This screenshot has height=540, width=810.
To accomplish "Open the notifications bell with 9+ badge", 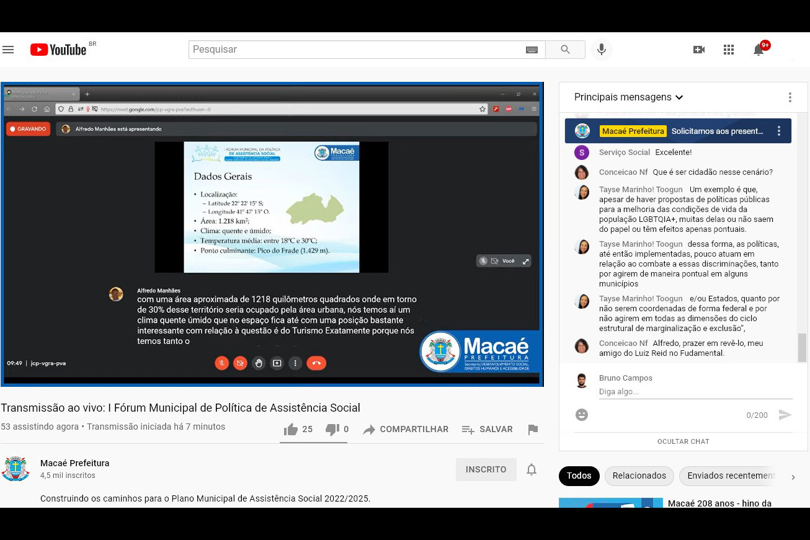I will (760, 49).
